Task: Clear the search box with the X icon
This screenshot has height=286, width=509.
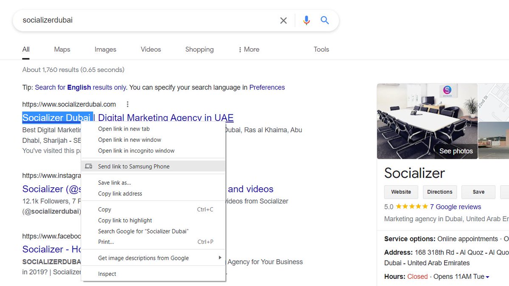Action: tap(283, 20)
